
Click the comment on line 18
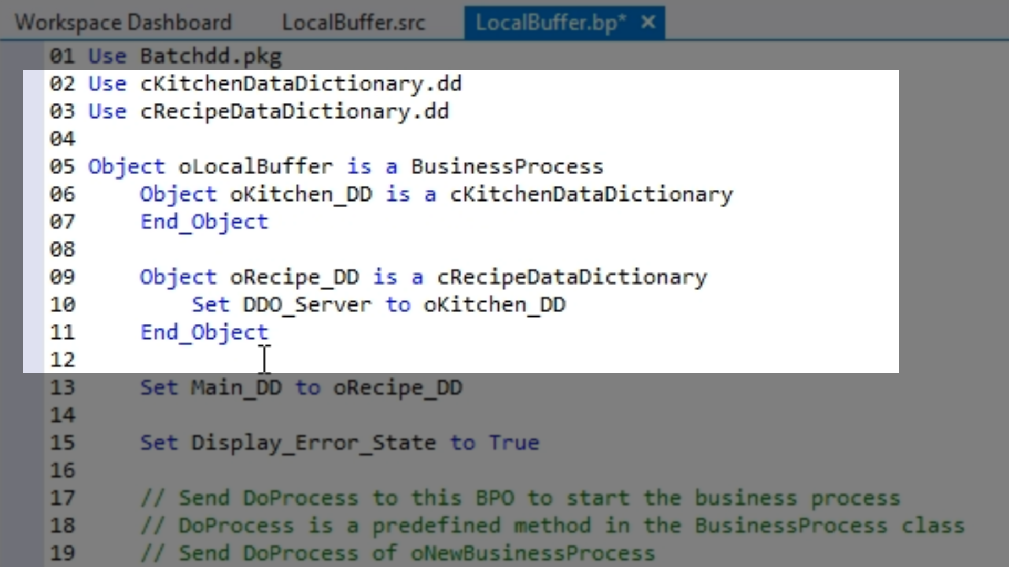pyautogui.click(x=552, y=526)
